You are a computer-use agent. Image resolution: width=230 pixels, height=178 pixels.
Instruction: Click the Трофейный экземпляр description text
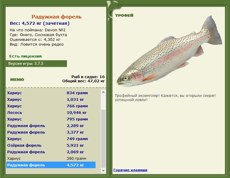[165, 98]
